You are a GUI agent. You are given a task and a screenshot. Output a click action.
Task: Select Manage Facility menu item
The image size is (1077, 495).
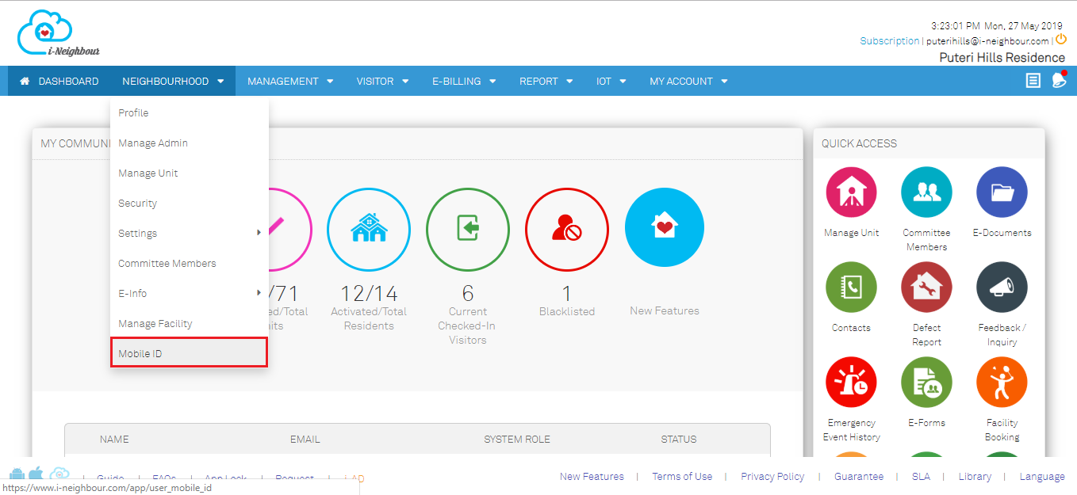click(x=190, y=323)
